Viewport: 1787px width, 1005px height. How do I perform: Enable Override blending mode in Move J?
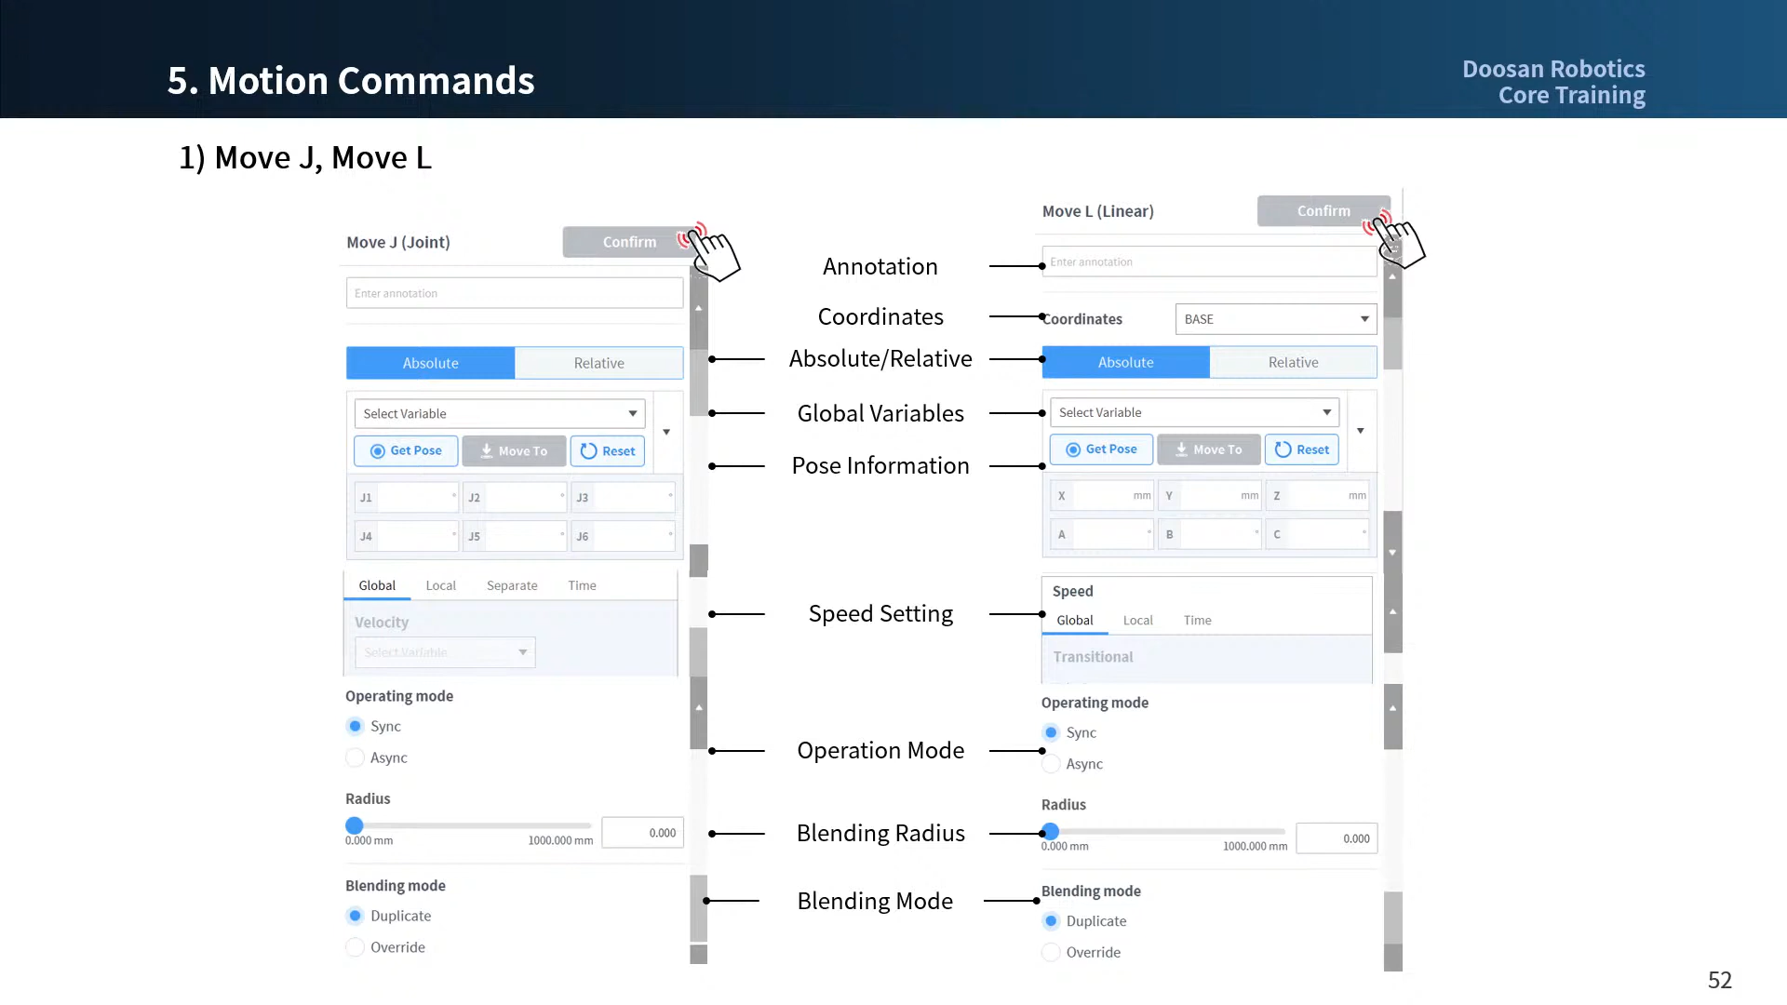[354, 946]
